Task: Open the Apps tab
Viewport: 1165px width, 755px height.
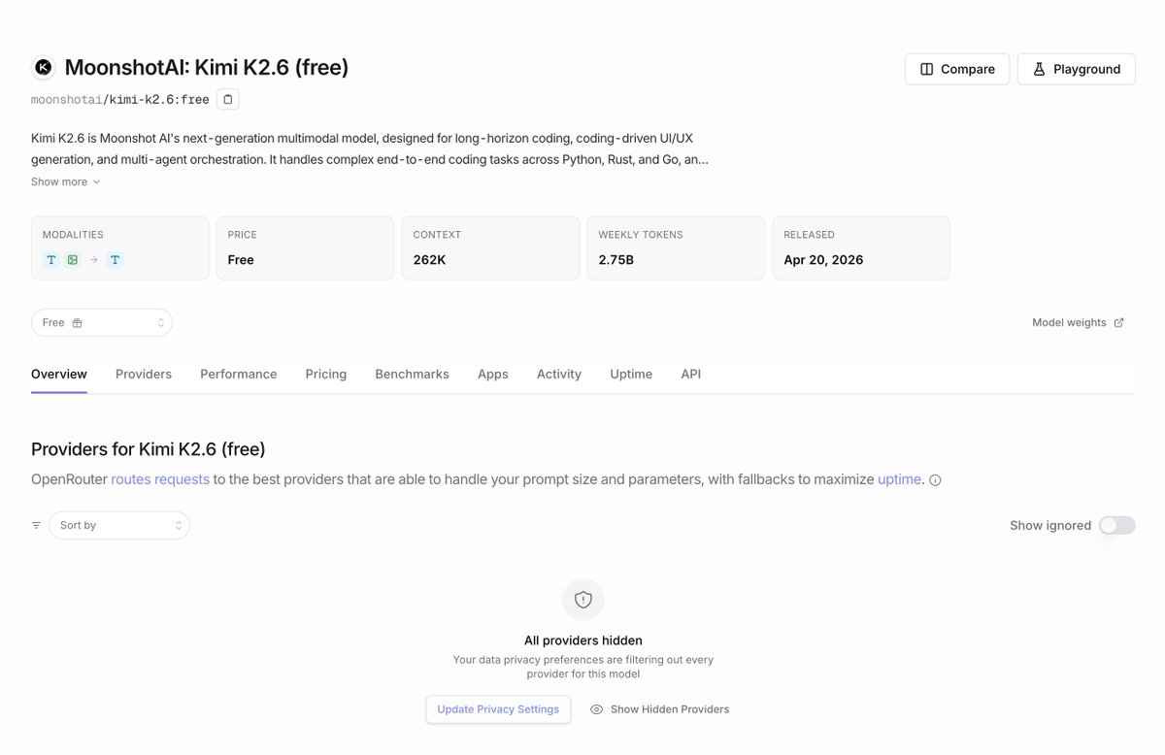Action: [493, 374]
